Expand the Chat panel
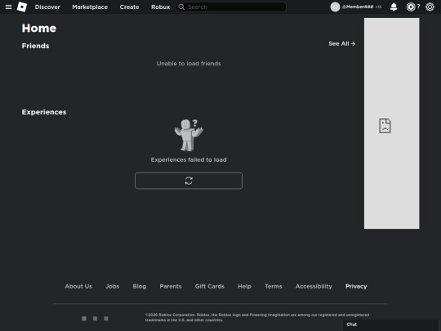This screenshot has height=331, width=441. [x=390, y=324]
